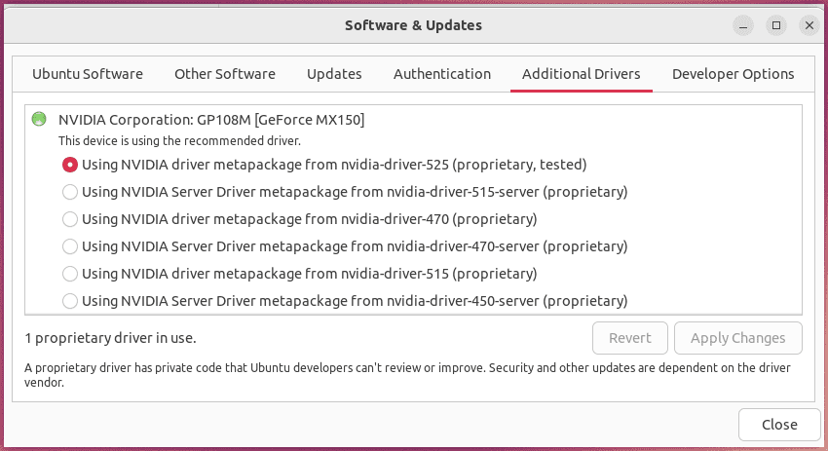
Task: Click the Software & Updates window title
Action: pyautogui.click(x=413, y=25)
